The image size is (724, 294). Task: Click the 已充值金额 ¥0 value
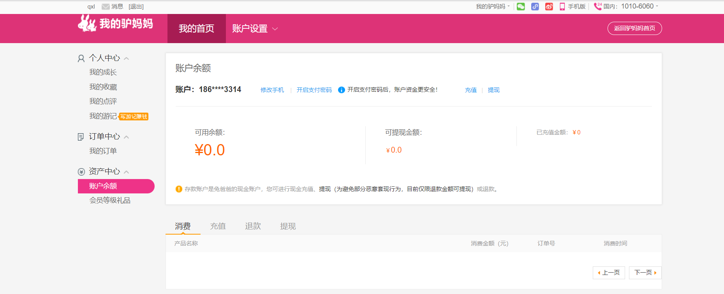click(576, 132)
